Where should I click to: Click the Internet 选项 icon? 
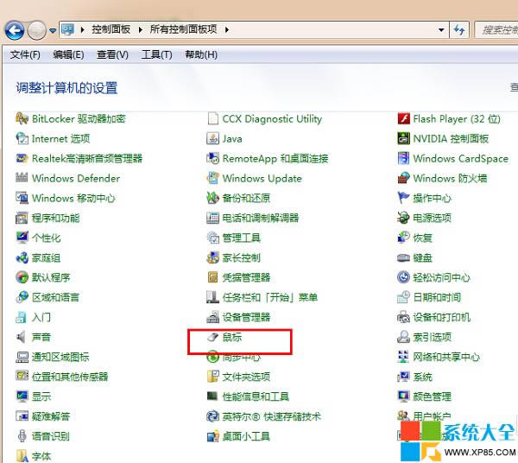point(22,138)
